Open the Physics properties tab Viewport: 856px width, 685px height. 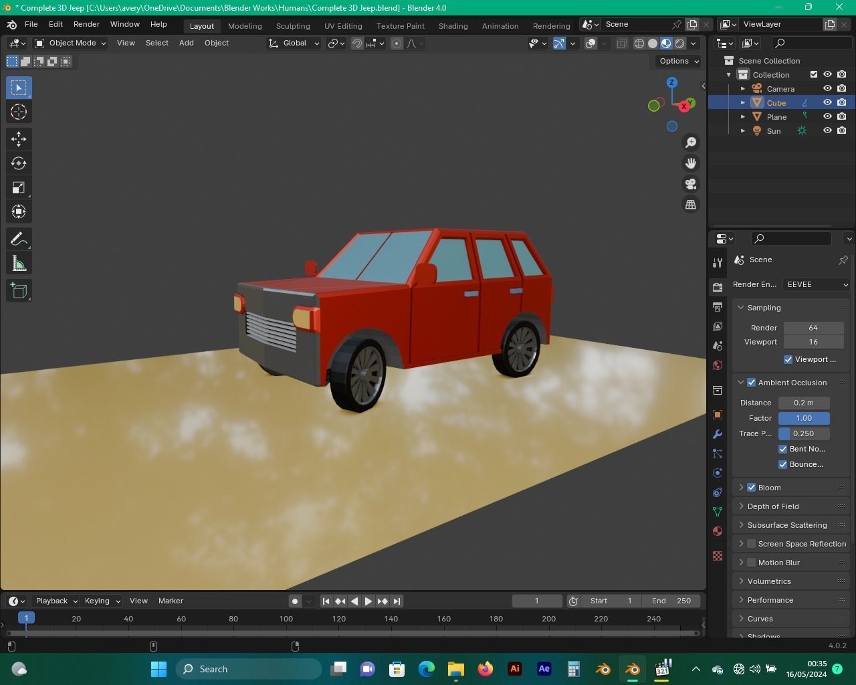point(718,473)
